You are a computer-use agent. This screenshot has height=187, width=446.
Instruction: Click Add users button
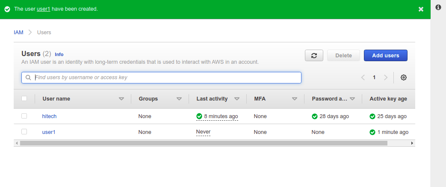(x=386, y=56)
